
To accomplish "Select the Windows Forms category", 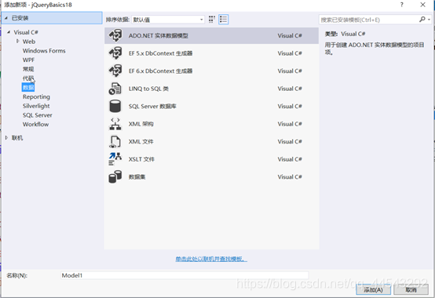I will 44,51.
